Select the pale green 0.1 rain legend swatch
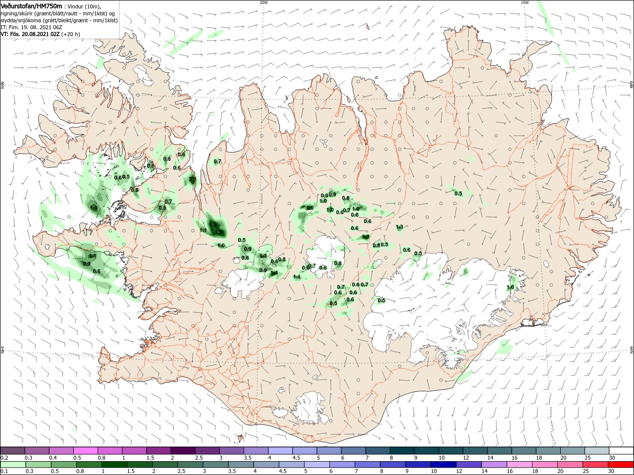This screenshot has height=475, width=634. pyautogui.click(x=13, y=465)
